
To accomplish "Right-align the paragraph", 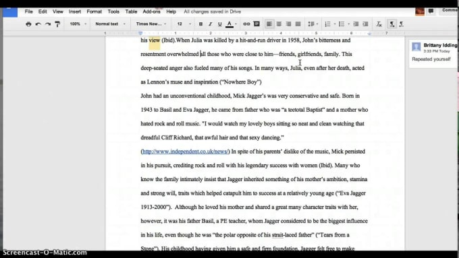I will click(288, 24).
